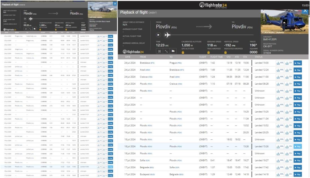This screenshot has height=178, width=310.
Task: Download KML for the Landed 15:25 flight
Action: point(280,112)
